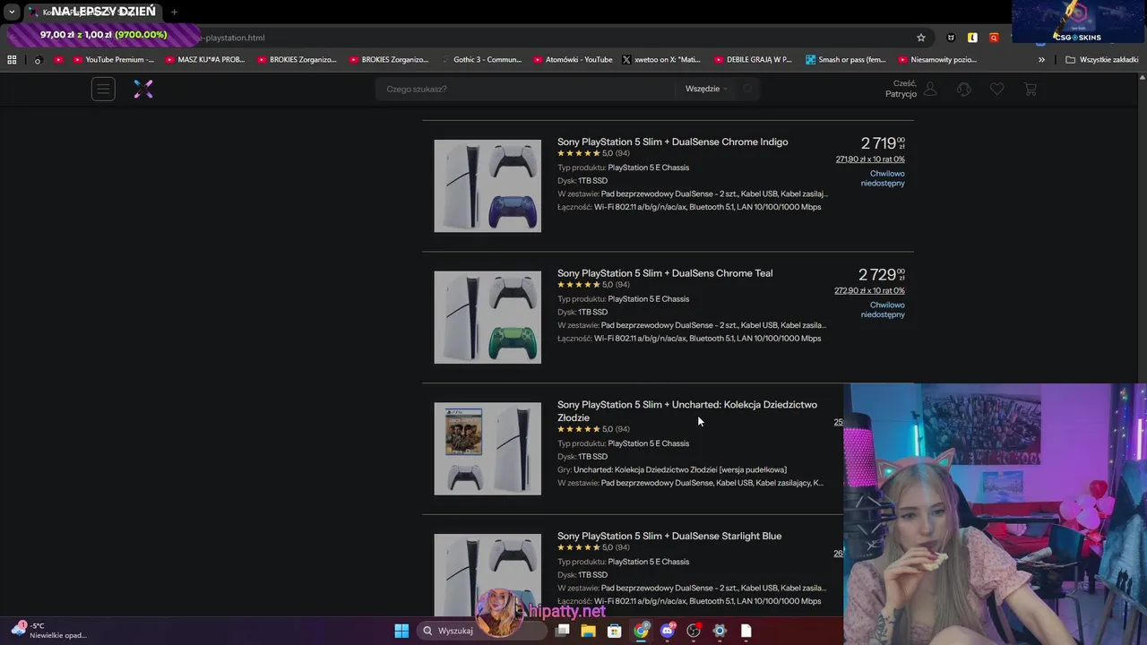Show more bookmarks with the » chevron
The height and width of the screenshot is (645, 1147).
pyautogui.click(x=1041, y=60)
